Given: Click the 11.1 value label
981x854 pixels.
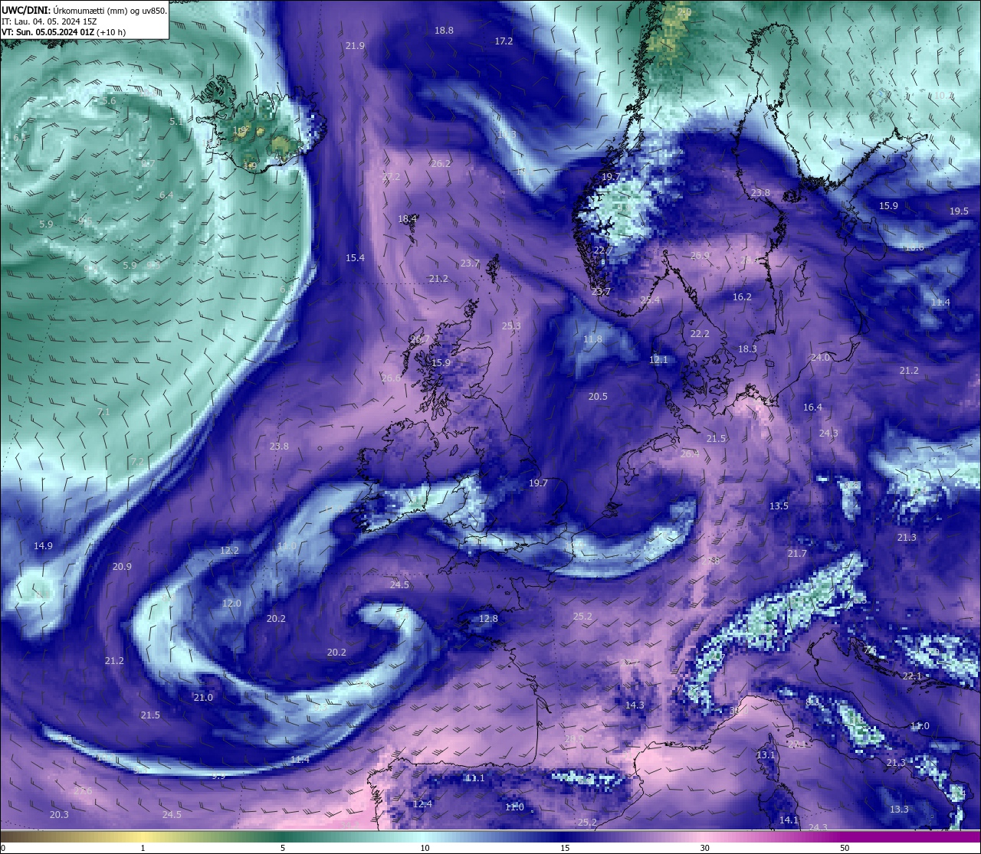Looking at the screenshot, I should coord(475,778).
